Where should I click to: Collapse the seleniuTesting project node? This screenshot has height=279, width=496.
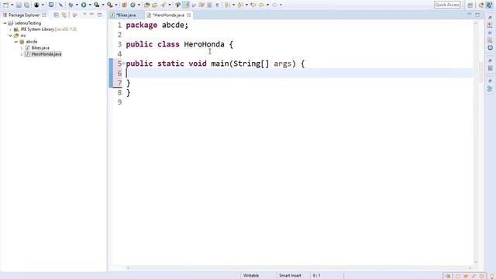(5, 23)
